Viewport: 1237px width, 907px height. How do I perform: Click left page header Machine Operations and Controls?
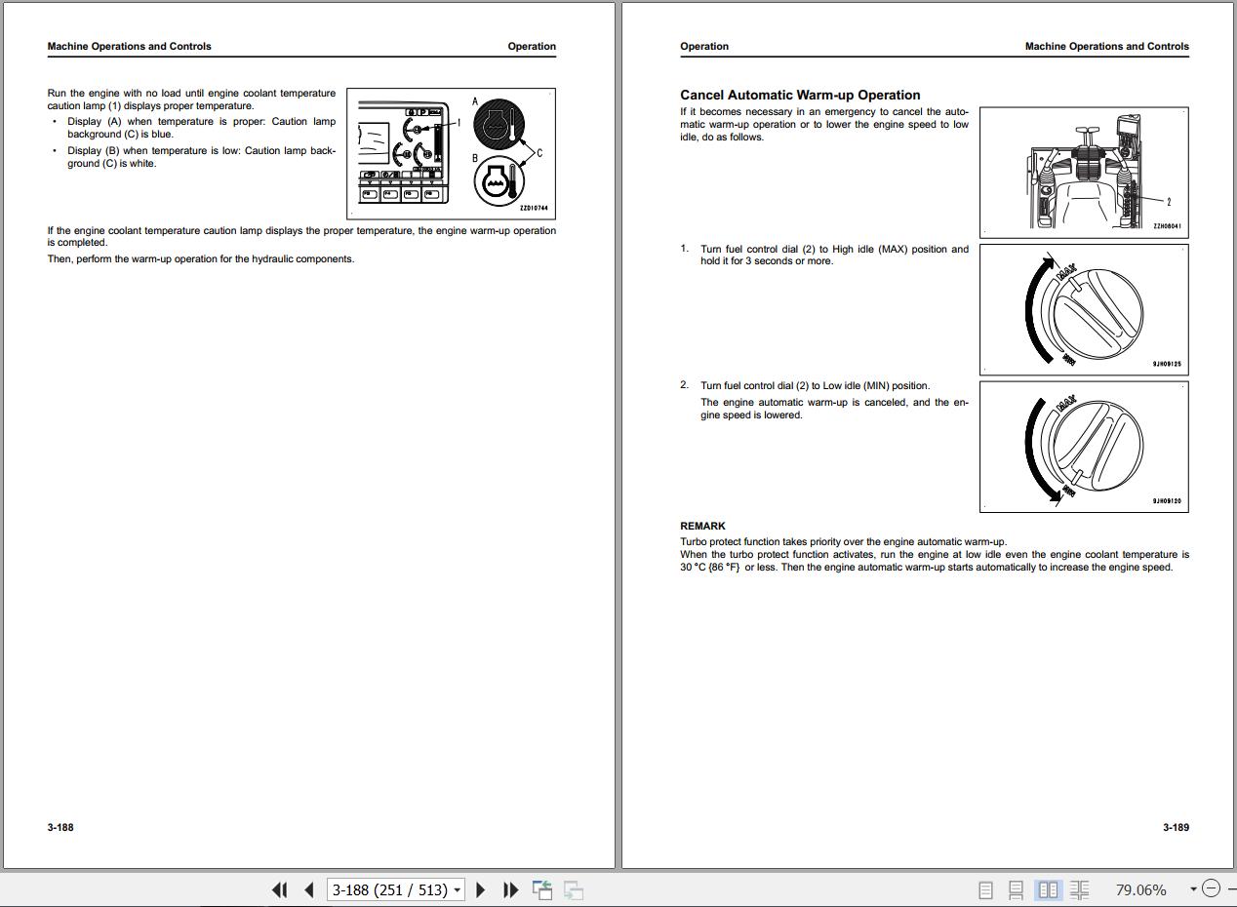pyautogui.click(x=129, y=46)
